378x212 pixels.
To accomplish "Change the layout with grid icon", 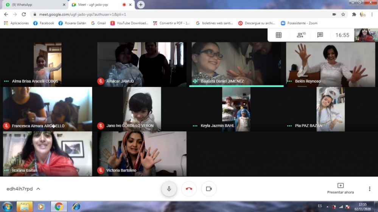I will pos(278,35).
